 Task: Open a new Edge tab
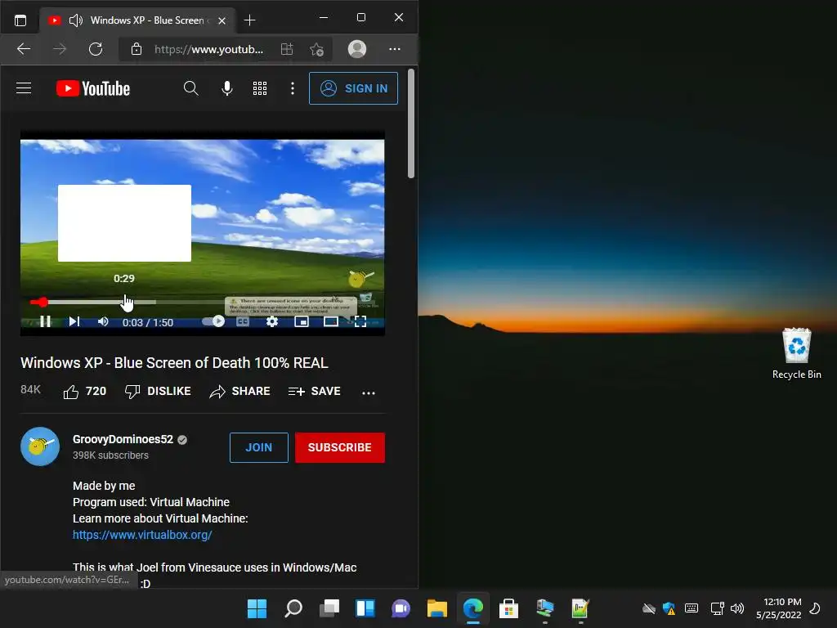(x=249, y=20)
